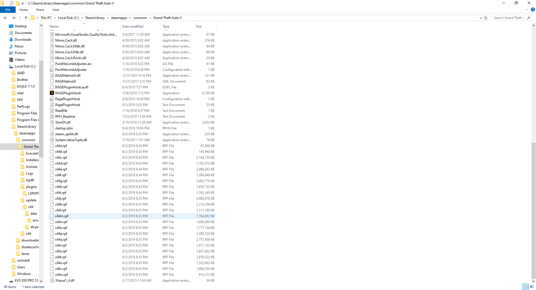Viewport: 536px width, 290px height.
Task: Go up one folder level
Action: coord(26,18)
